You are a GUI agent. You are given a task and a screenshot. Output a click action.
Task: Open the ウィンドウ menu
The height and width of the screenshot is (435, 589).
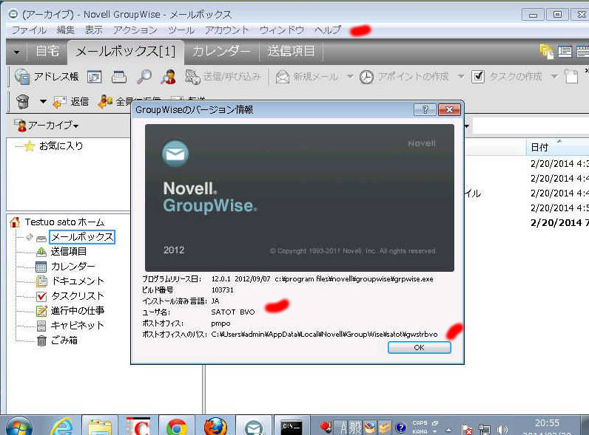point(282,30)
